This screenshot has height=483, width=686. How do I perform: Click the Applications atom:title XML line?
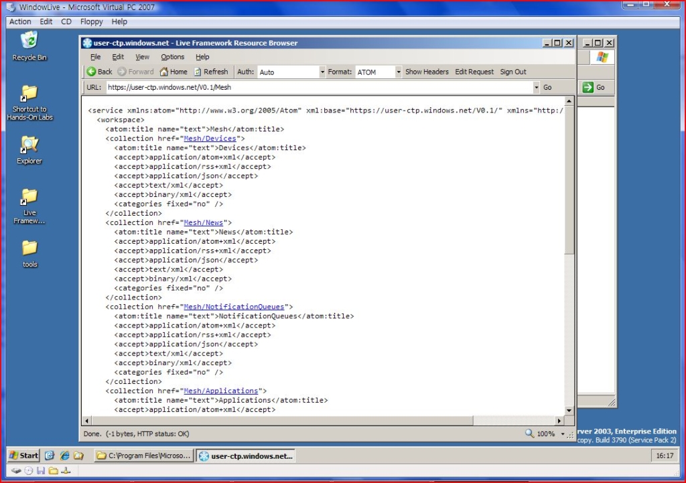[x=221, y=401]
